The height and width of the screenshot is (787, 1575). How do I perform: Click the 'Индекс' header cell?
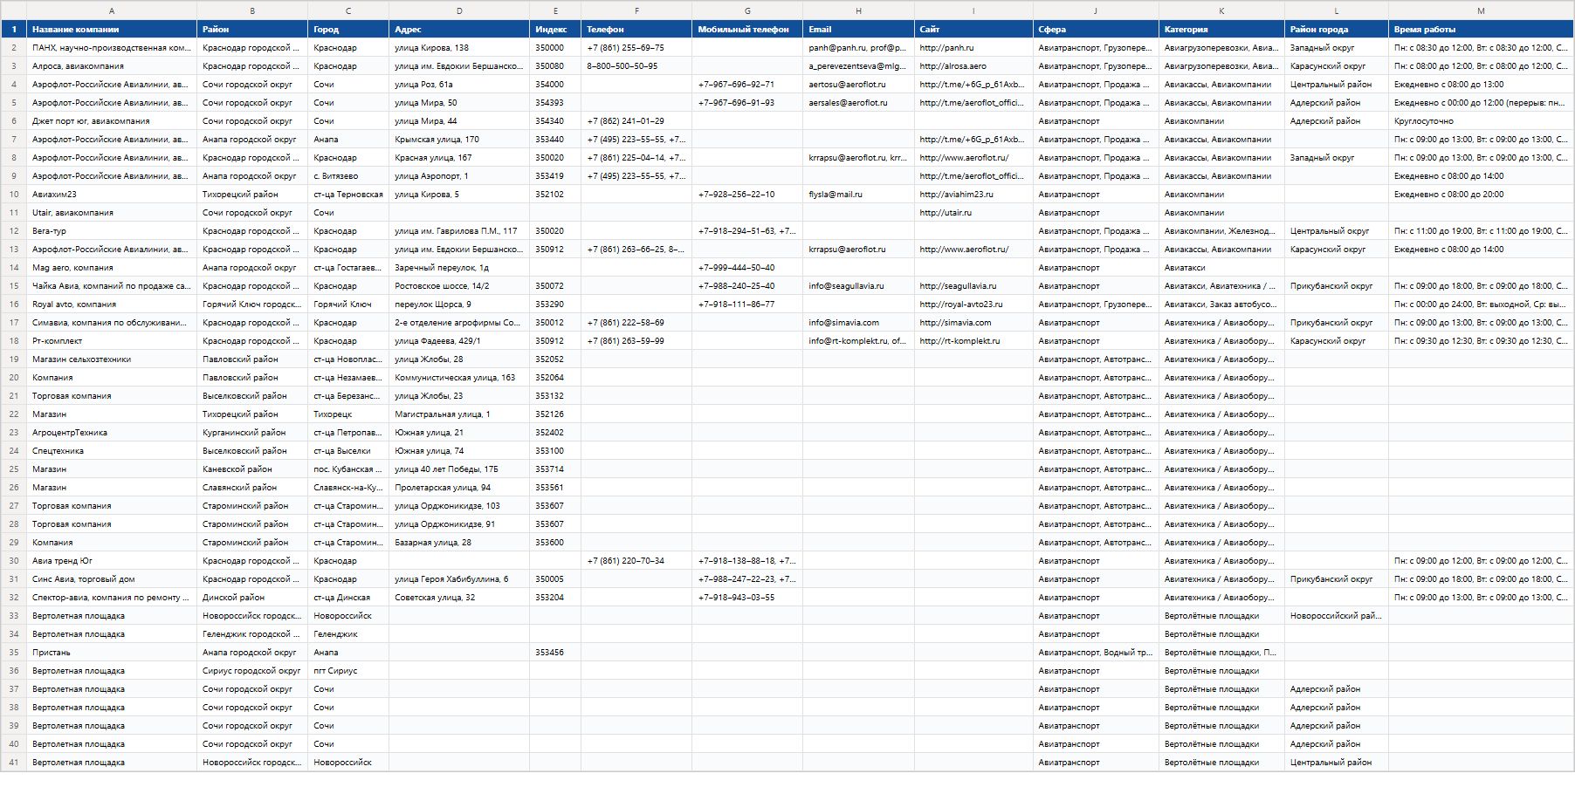click(555, 29)
